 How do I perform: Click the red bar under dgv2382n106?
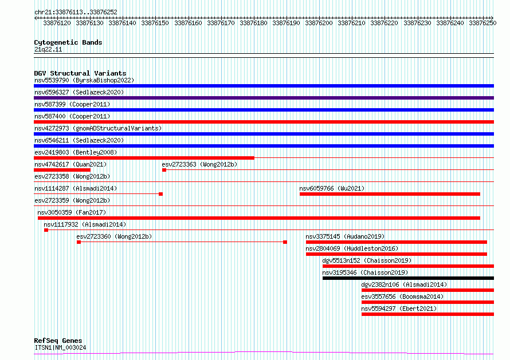click(427, 291)
